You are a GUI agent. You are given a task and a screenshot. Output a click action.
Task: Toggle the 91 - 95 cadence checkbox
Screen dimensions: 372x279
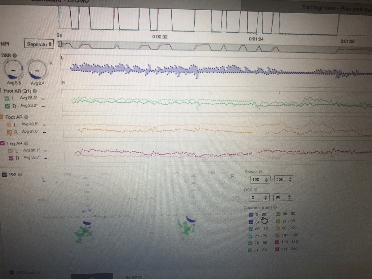tap(278, 221)
